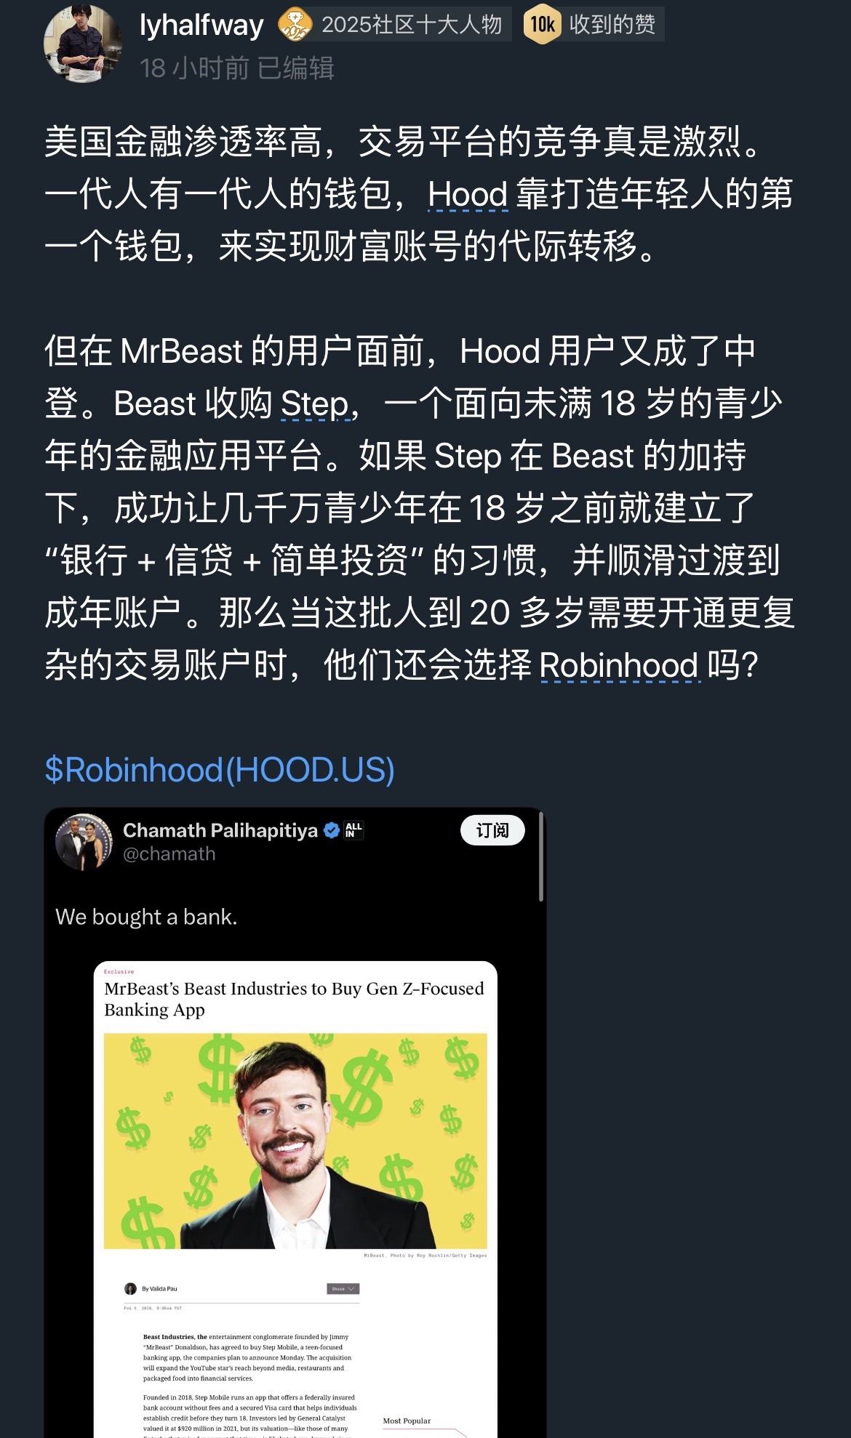The image size is (851, 1438).
Task: Open lyhalfway's profile avatar
Action: pyautogui.click(x=82, y=44)
